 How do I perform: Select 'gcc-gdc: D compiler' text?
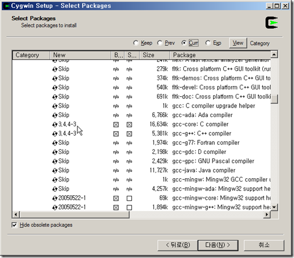(199, 152)
